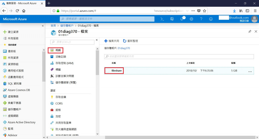This screenshot has height=139, width=259.
Task: Click the 重新整理 refresh button
Action: [130, 41]
